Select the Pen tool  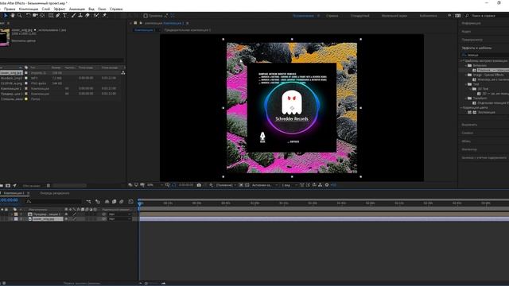[x=58, y=16]
